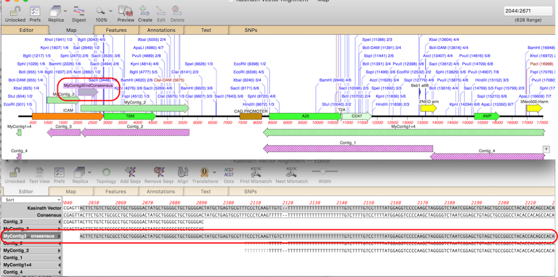Select the MyContig_2 sequence row
Image resolution: width=558 pixels, height=277 pixels.
coord(31,250)
